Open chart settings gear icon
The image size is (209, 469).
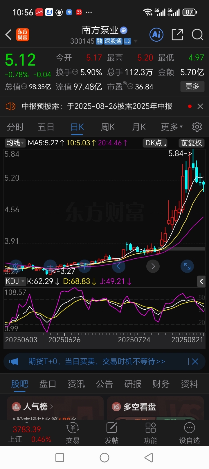(197, 127)
